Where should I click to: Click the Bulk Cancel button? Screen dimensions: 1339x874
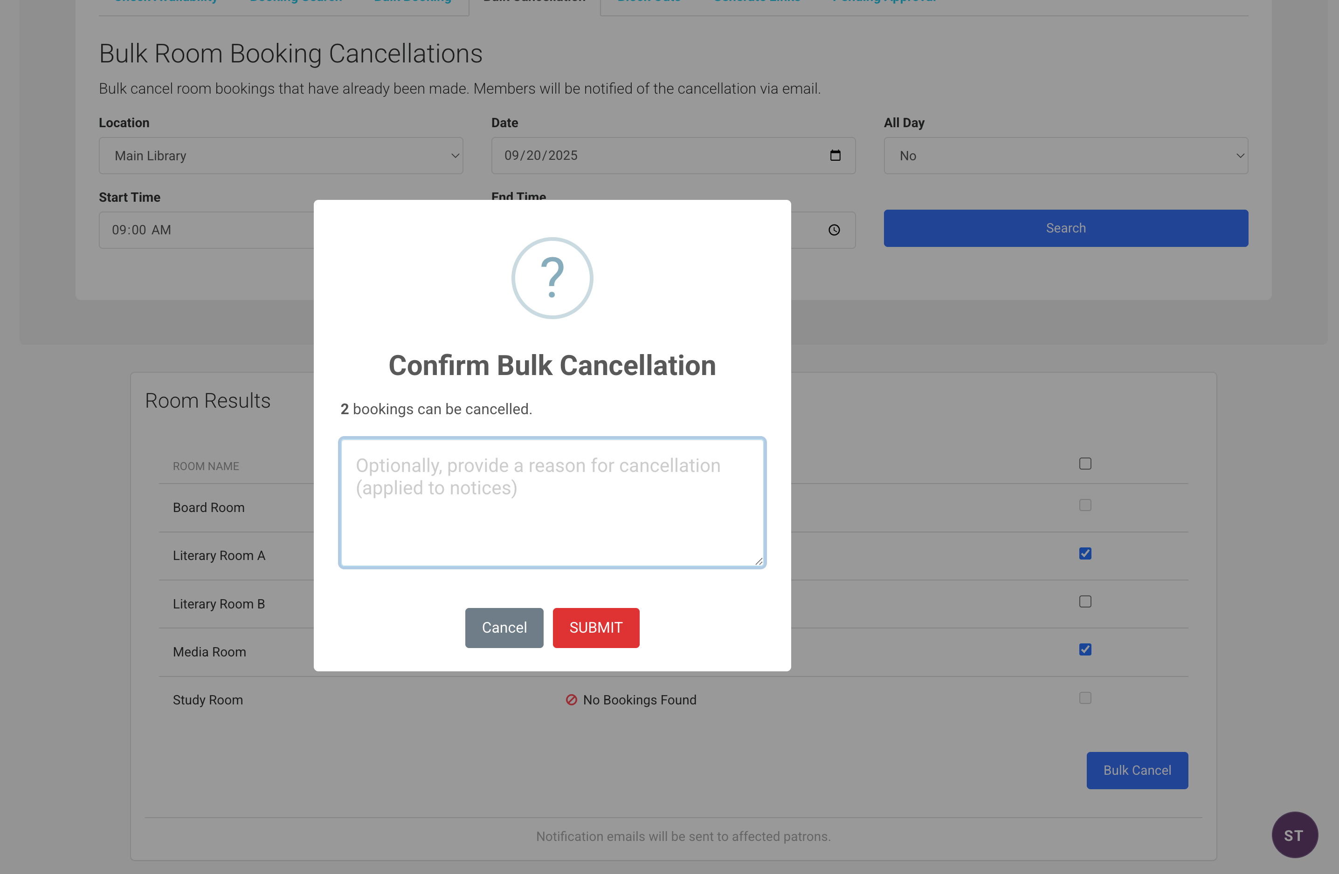[1137, 770]
